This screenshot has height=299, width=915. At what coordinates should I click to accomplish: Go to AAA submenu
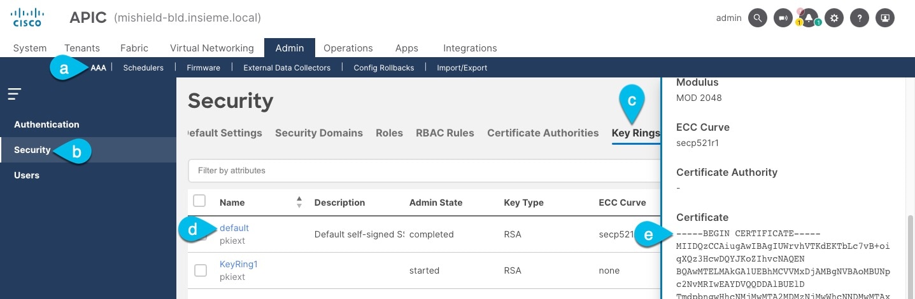point(99,67)
